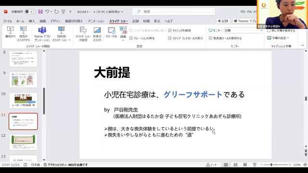Open the Insert (挿入) tab
The image size is (308, 173).
point(32,21)
